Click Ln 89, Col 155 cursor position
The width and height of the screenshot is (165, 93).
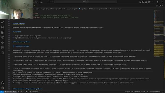[129, 92]
